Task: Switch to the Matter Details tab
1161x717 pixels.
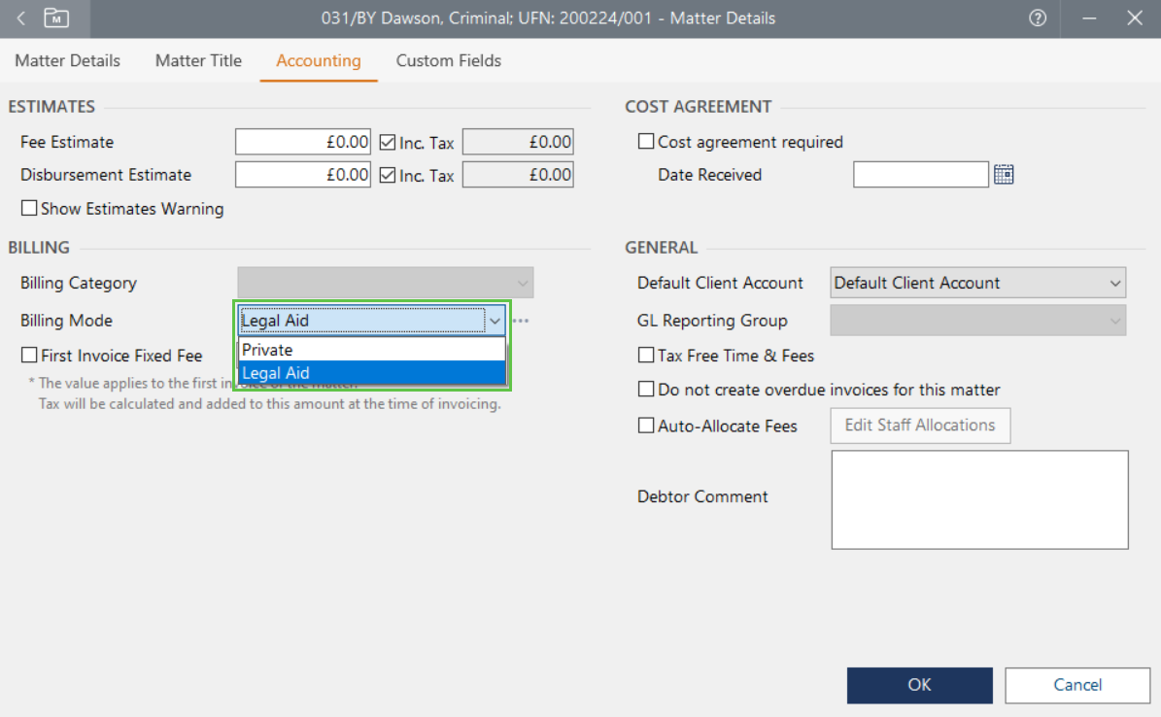Action: [68, 60]
